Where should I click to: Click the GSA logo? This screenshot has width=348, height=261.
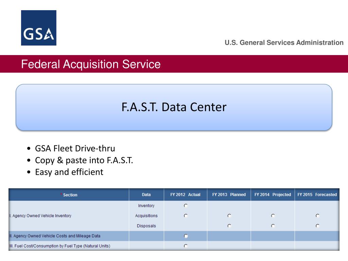pyautogui.click(x=39, y=28)
